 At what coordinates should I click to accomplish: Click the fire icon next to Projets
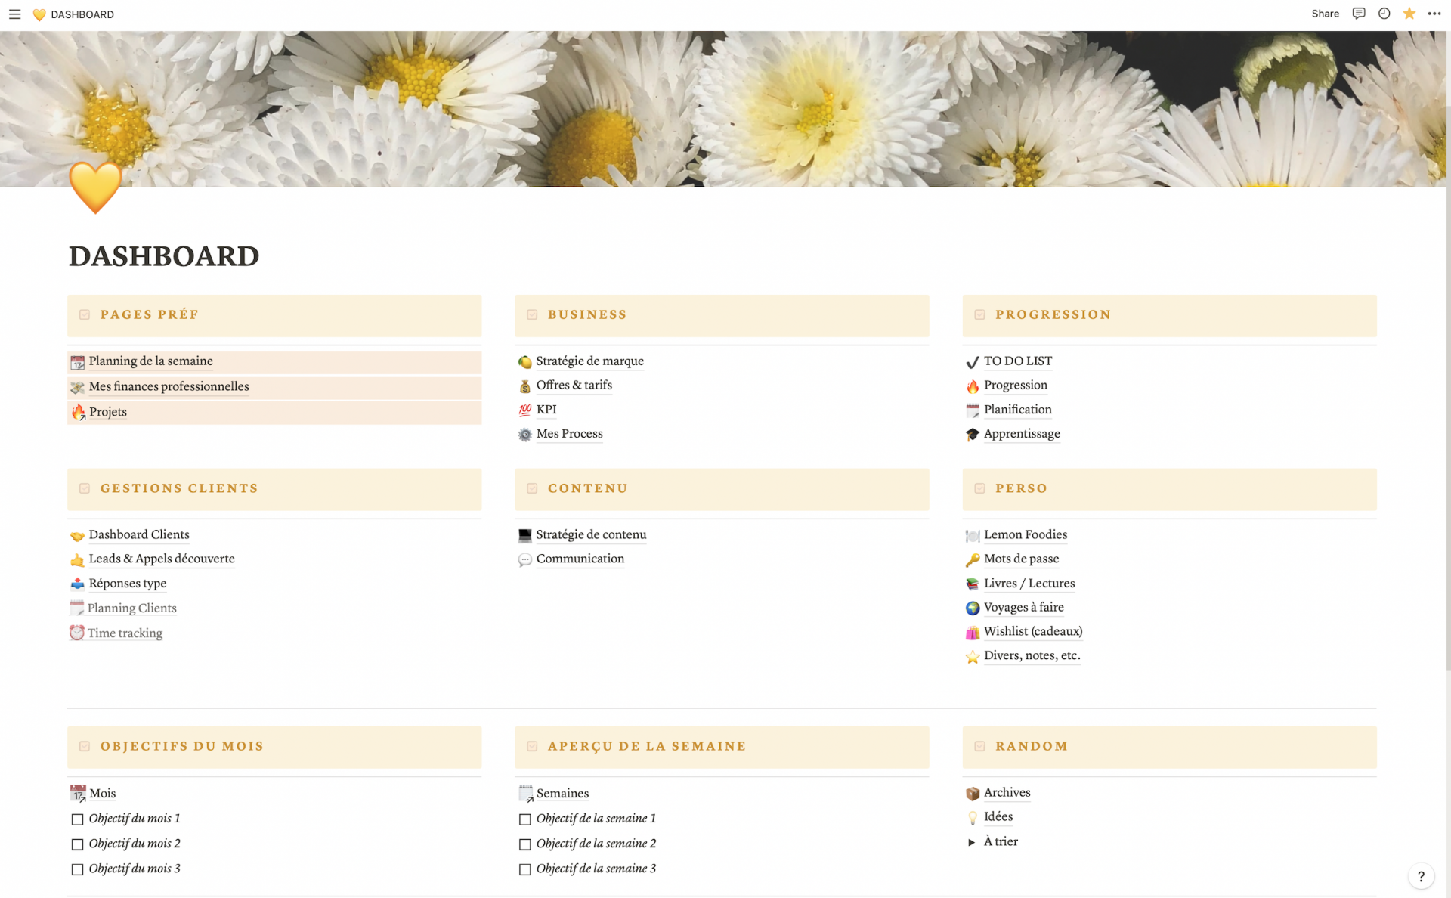click(78, 412)
